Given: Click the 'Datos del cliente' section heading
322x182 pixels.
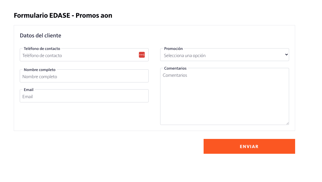Looking at the screenshot, I should (x=40, y=36).
